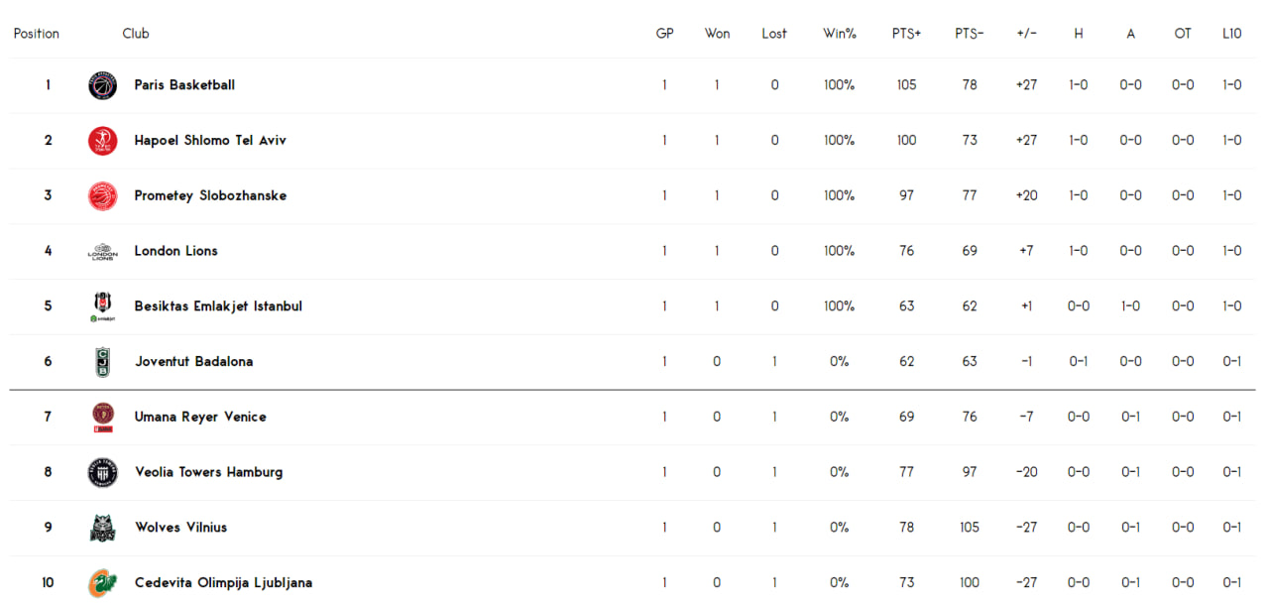1269x606 pixels.
Task: Click the Won column header
Action: pyautogui.click(x=717, y=34)
